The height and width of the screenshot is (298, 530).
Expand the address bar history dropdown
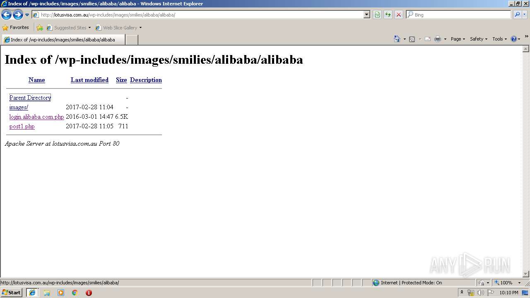[366, 14]
